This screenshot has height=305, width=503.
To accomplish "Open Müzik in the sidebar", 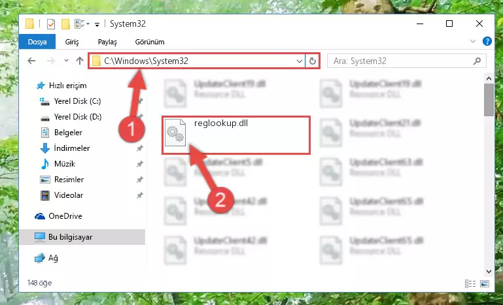I will tap(65, 164).
